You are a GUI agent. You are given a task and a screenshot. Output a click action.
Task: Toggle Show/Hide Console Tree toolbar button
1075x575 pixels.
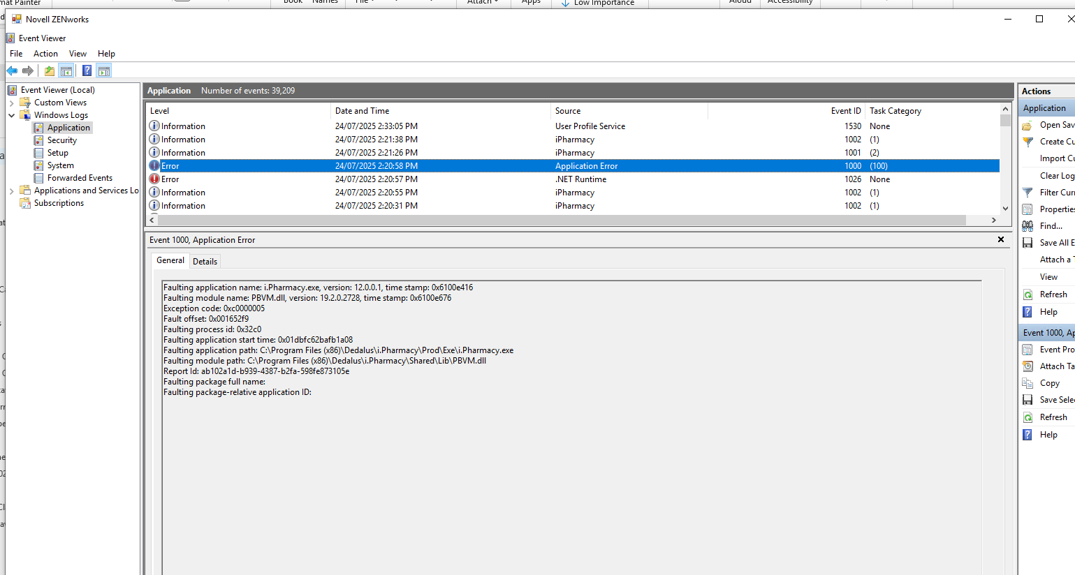pyautogui.click(x=66, y=70)
